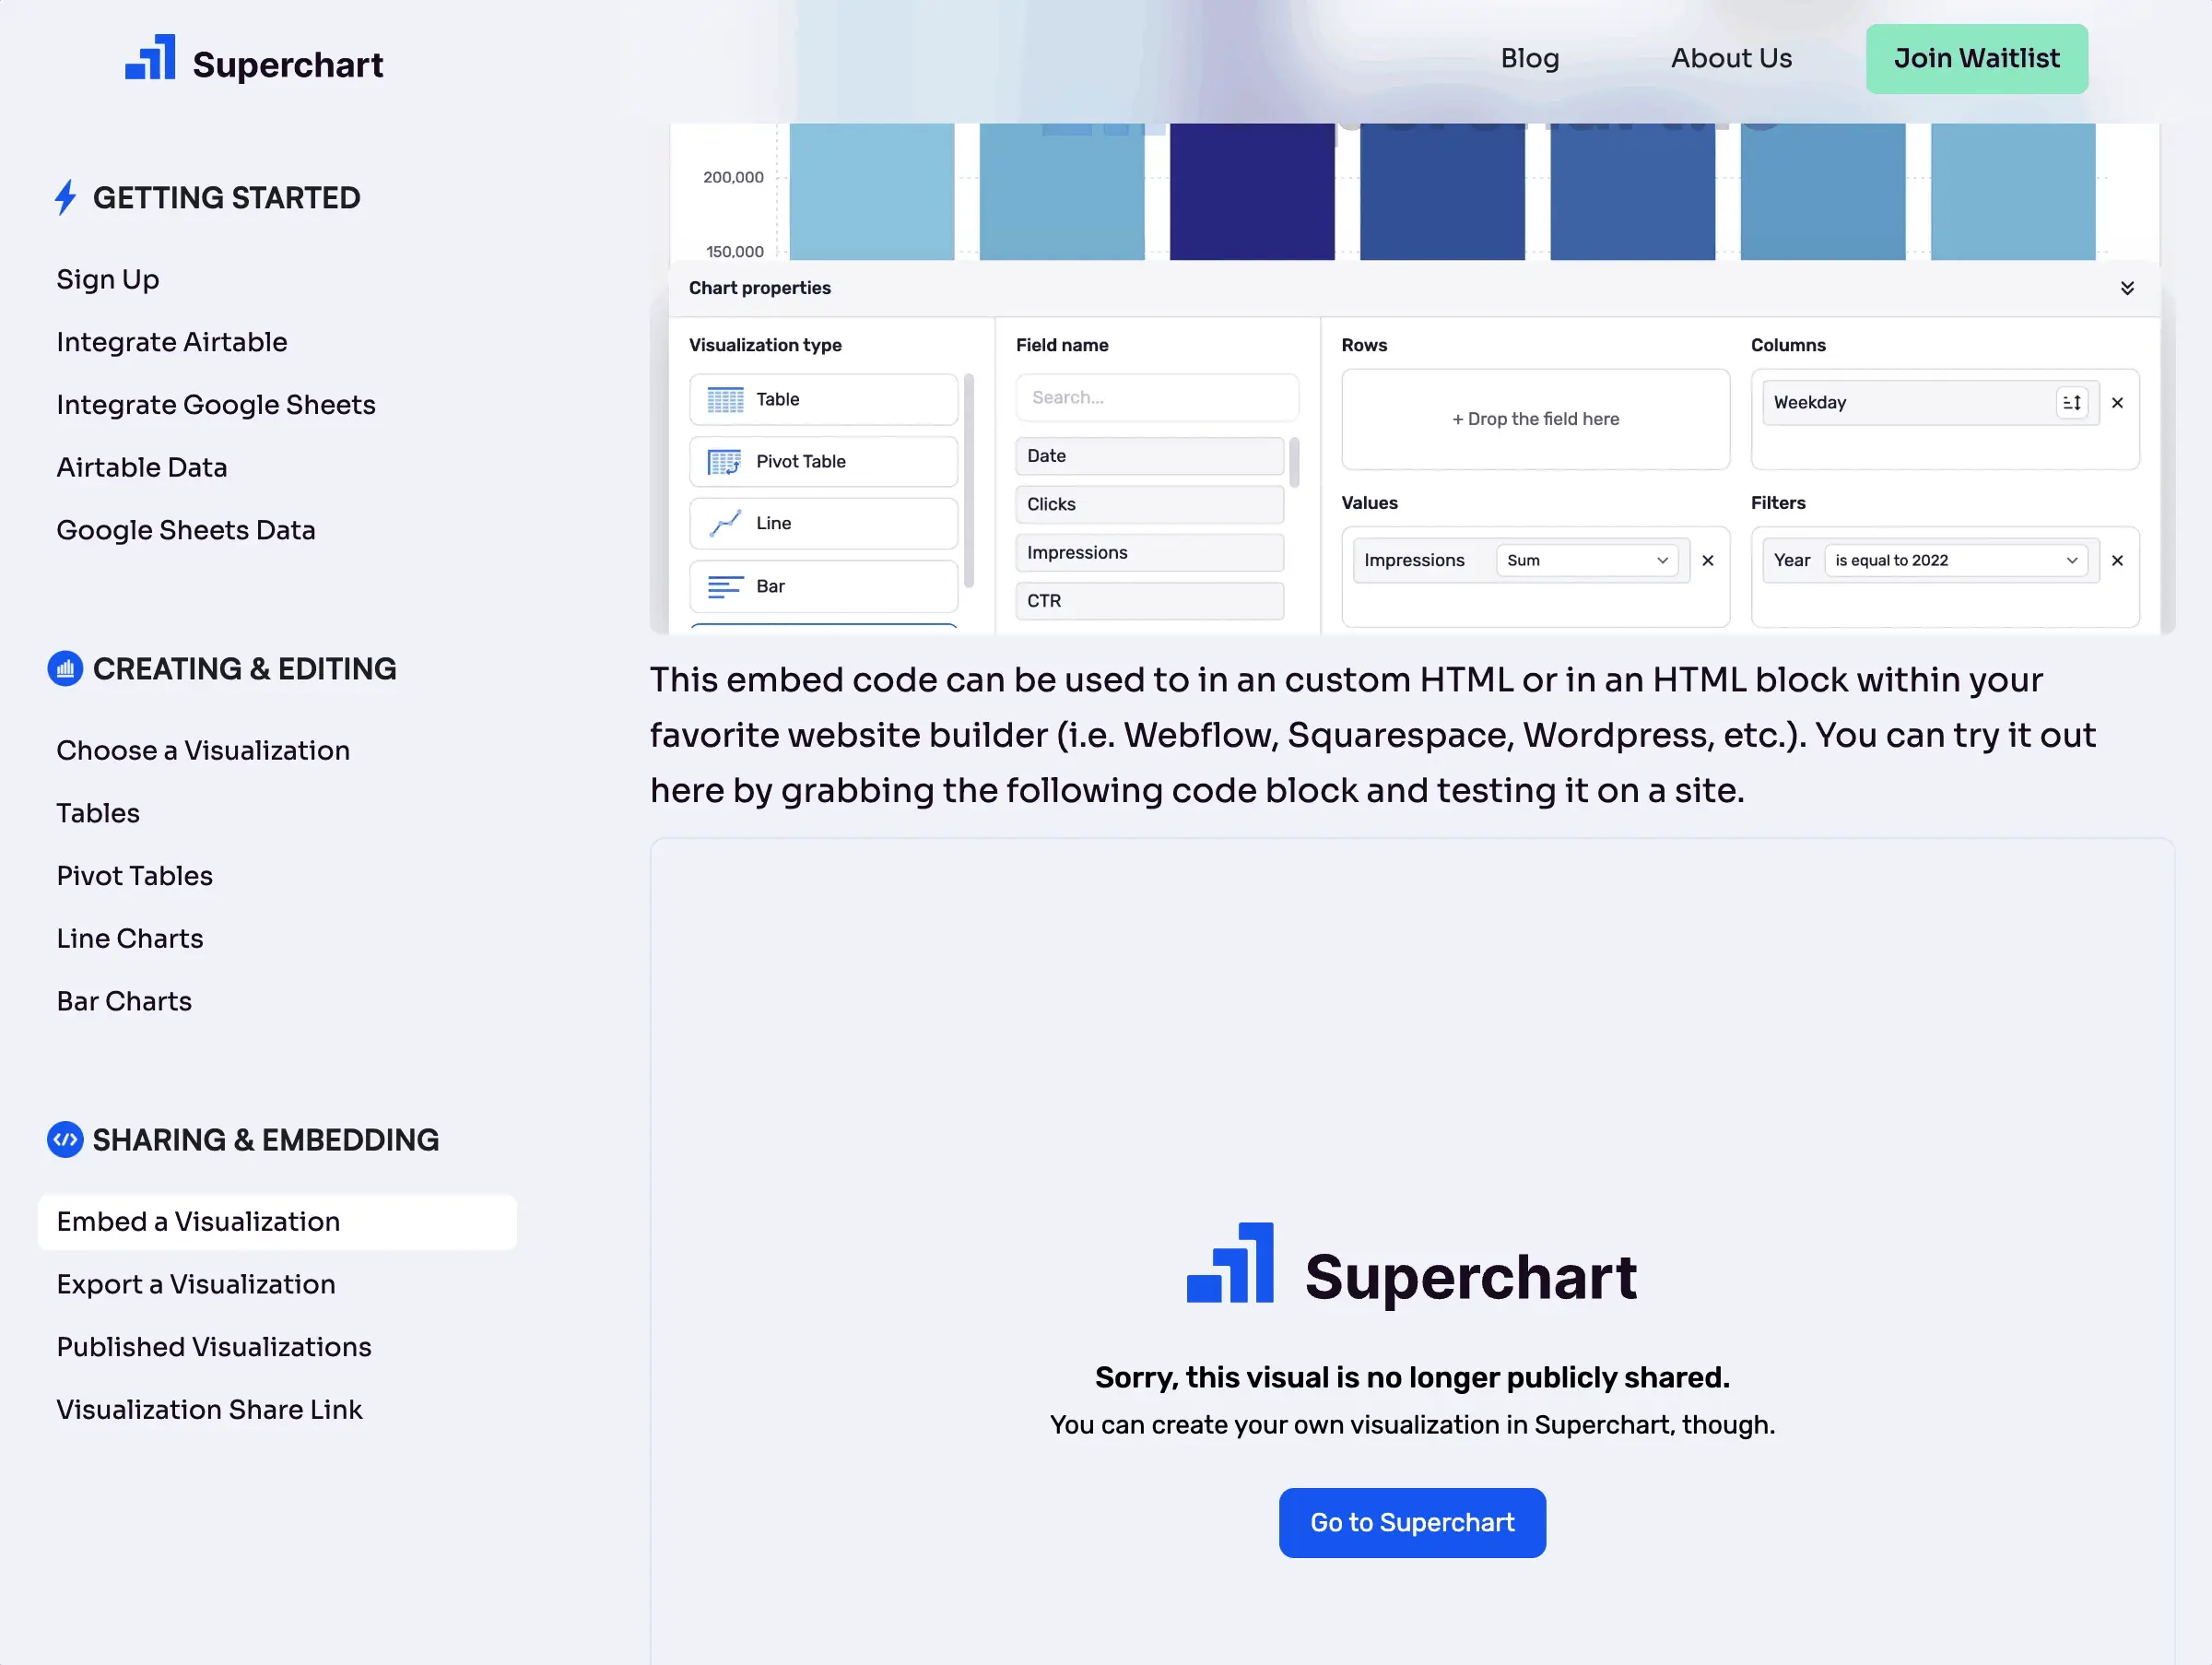Open the 'is equal to 2022' filter dropdown
Screen dimensions: 2212x1665
[x=1956, y=561]
